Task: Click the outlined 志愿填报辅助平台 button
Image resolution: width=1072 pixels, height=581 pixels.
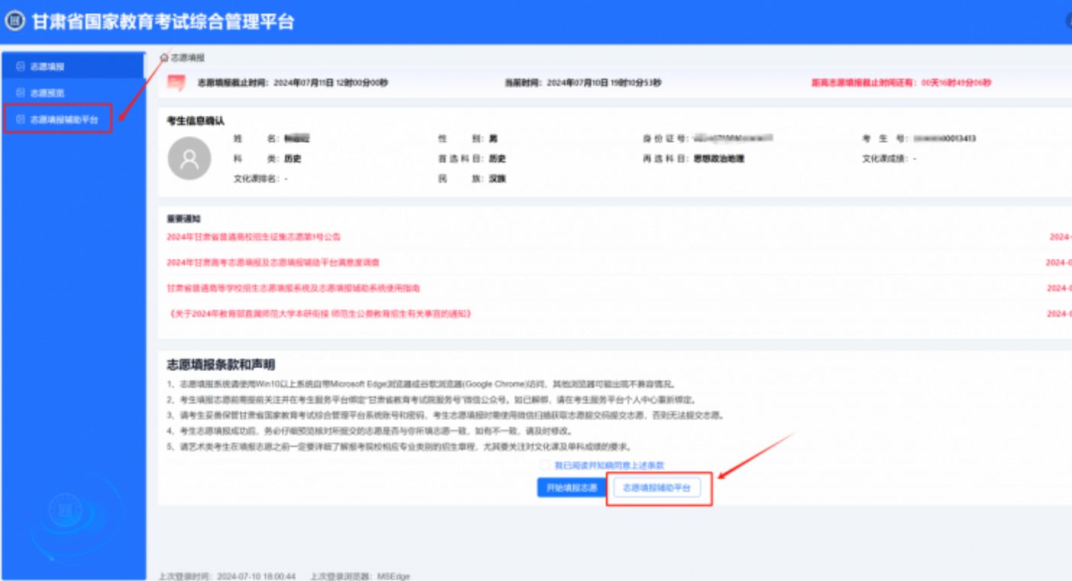Action: click(x=657, y=488)
